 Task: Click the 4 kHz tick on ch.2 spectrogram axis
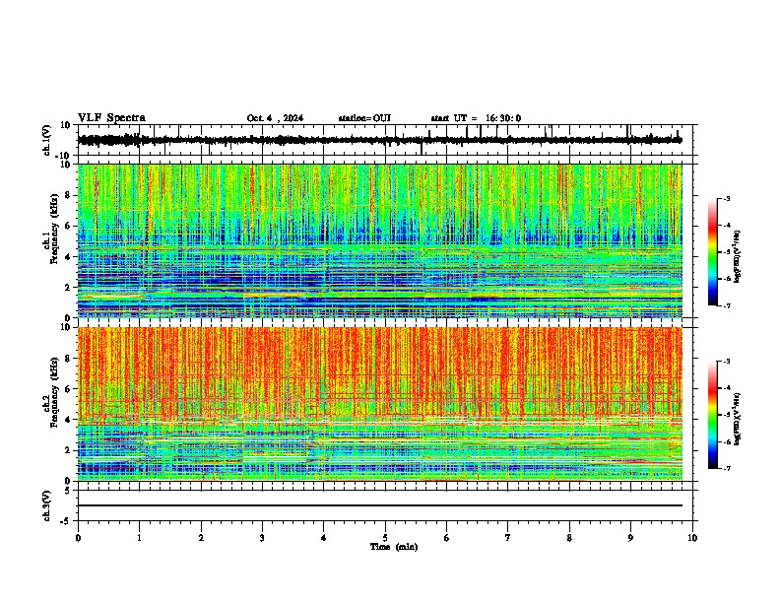click(x=68, y=420)
